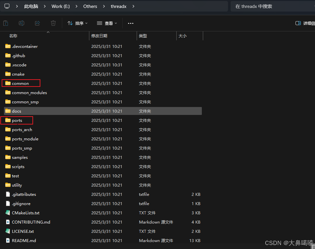This screenshot has width=315, height=249.
Task: Expand the chevron after Work (E:) breadcrumb
Action: point(76,6)
